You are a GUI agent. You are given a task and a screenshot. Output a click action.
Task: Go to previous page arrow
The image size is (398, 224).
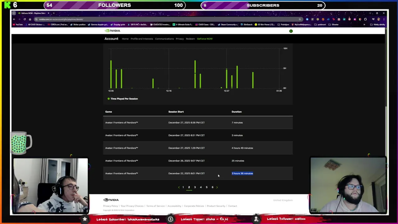[179, 187]
